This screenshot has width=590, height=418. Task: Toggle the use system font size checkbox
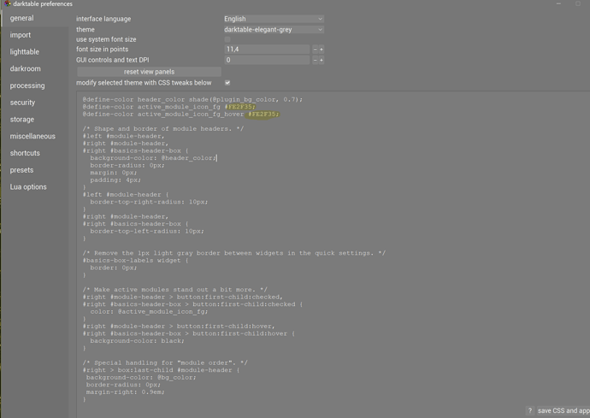click(227, 39)
